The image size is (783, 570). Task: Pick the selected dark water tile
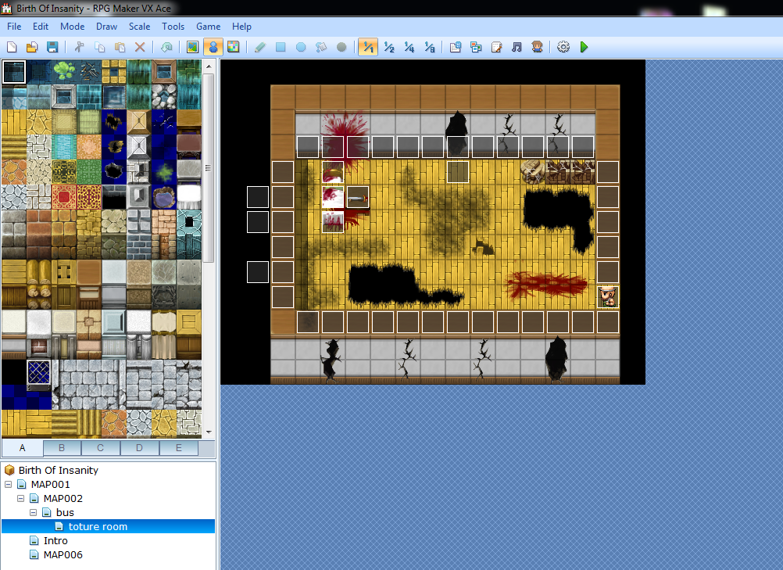click(x=14, y=72)
